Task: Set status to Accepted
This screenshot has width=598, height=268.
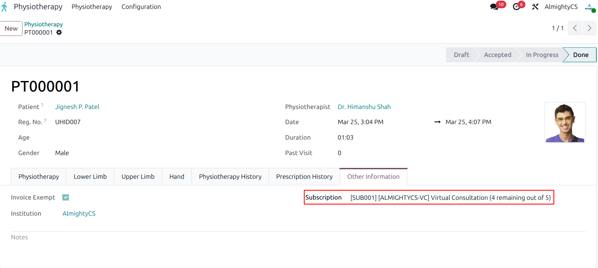Action: tap(497, 55)
